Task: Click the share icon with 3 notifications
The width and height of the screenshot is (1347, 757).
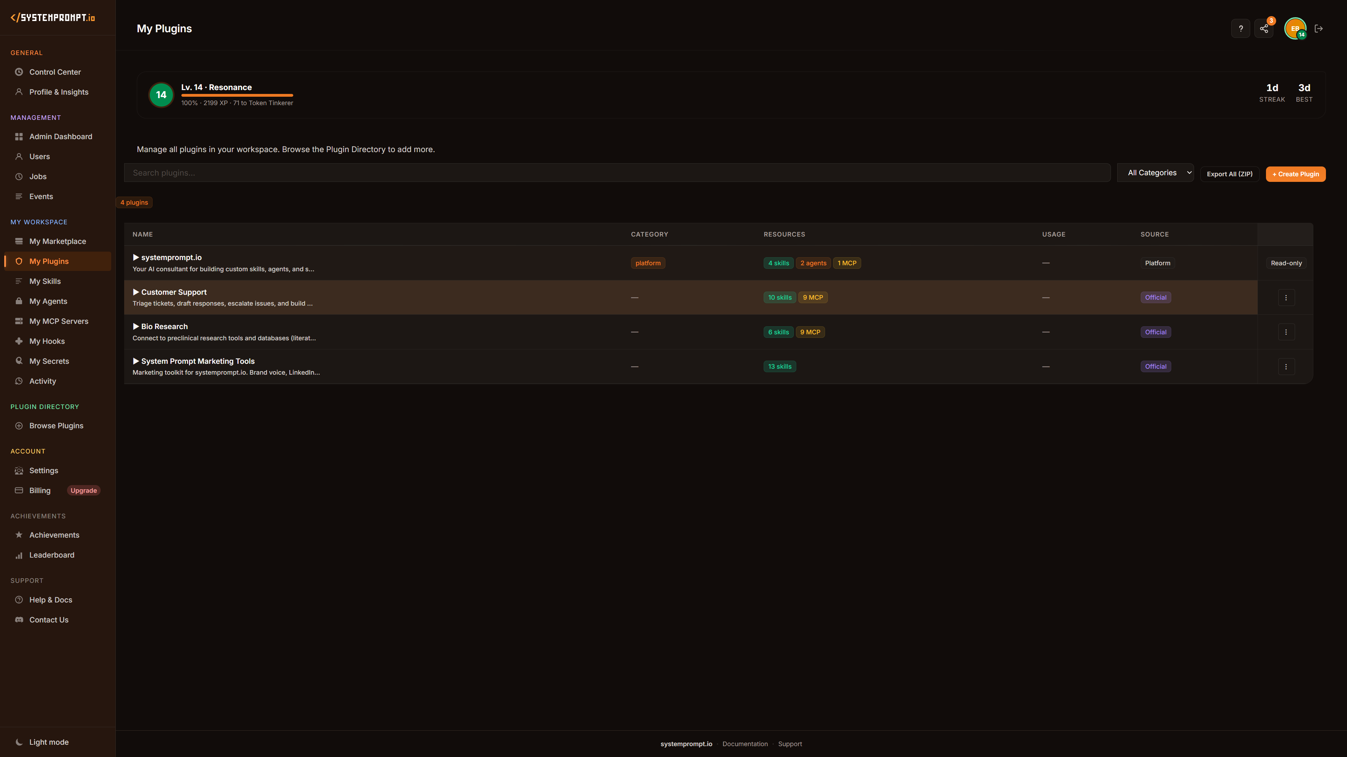Action: pos(1264,29)
